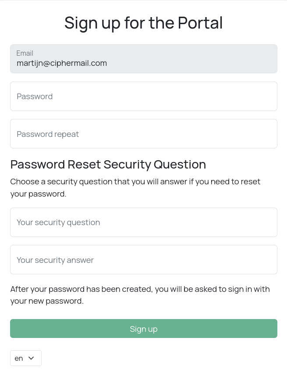Viewport: 287px width, 377px height.
Task: Open the "en" language dropdown
Action: tap(26, 358)
